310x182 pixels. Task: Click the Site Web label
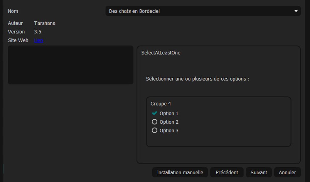click(x=18, y=40)
